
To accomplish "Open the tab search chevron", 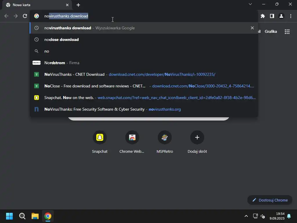I will [250, 4].
